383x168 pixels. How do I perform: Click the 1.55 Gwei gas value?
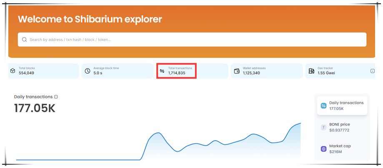click(x=326, y=73)
